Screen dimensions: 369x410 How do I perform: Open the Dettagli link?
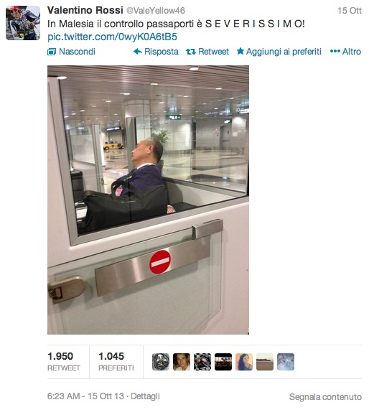[145, 396]
